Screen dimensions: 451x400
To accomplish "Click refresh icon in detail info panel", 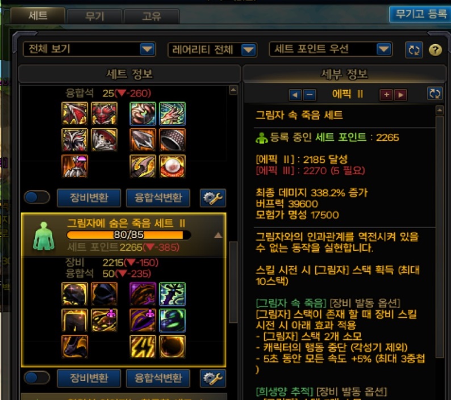I will (435, 94).
